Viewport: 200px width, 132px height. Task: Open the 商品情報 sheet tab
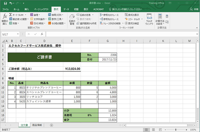(38, 125)
